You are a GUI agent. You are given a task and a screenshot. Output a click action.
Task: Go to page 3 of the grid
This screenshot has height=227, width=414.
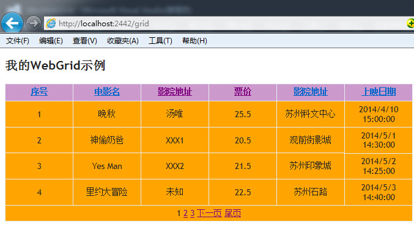click(192, 214)
